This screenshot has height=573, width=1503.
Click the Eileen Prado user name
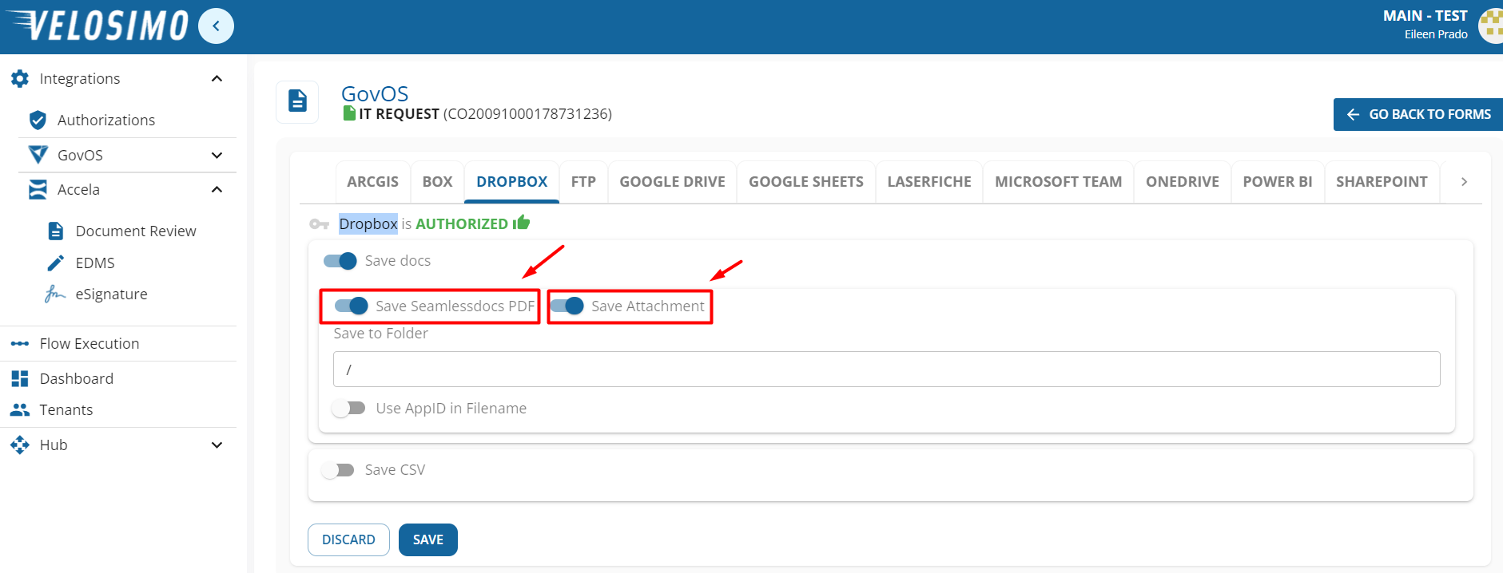point(1436,34)
